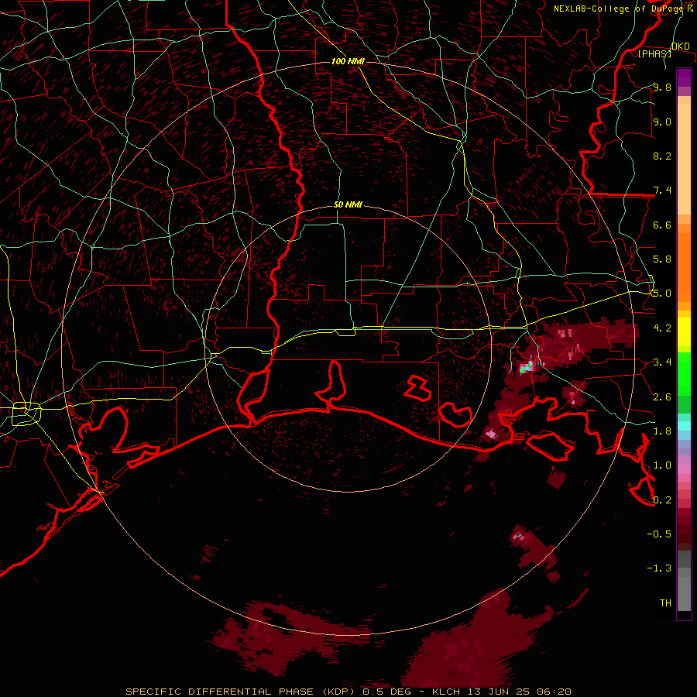Click the 9.8 value on the color scale
The width and height of the screenshot is (697, 697).
point(662,87)
